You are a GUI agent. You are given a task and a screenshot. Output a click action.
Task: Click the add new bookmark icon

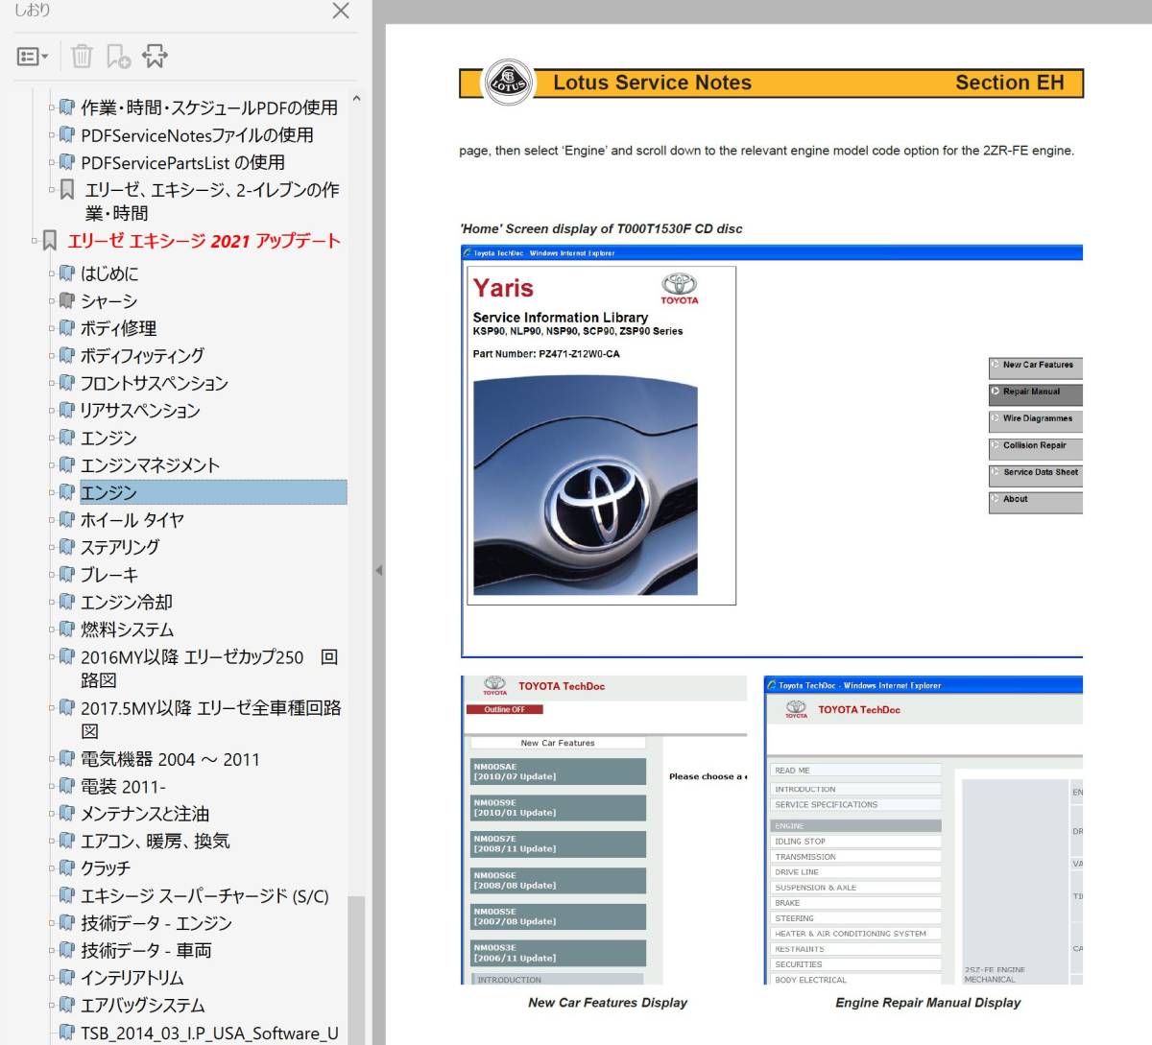point(118,57)
